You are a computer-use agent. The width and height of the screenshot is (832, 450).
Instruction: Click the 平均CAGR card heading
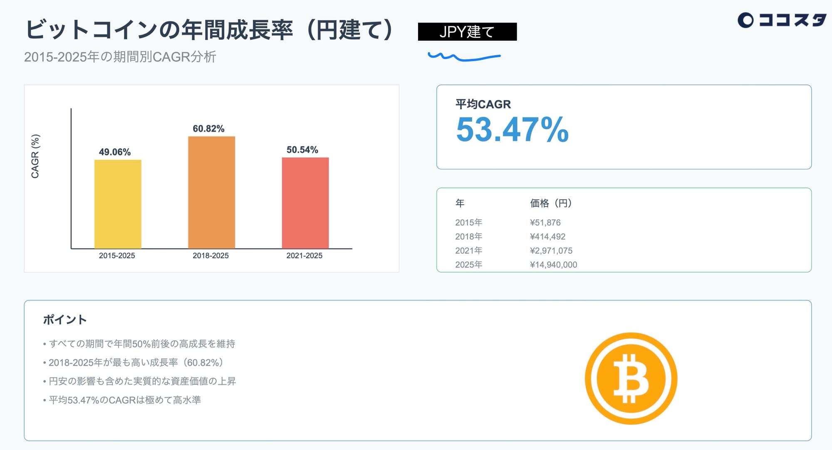pyautogui.click(x=483, y=104)
